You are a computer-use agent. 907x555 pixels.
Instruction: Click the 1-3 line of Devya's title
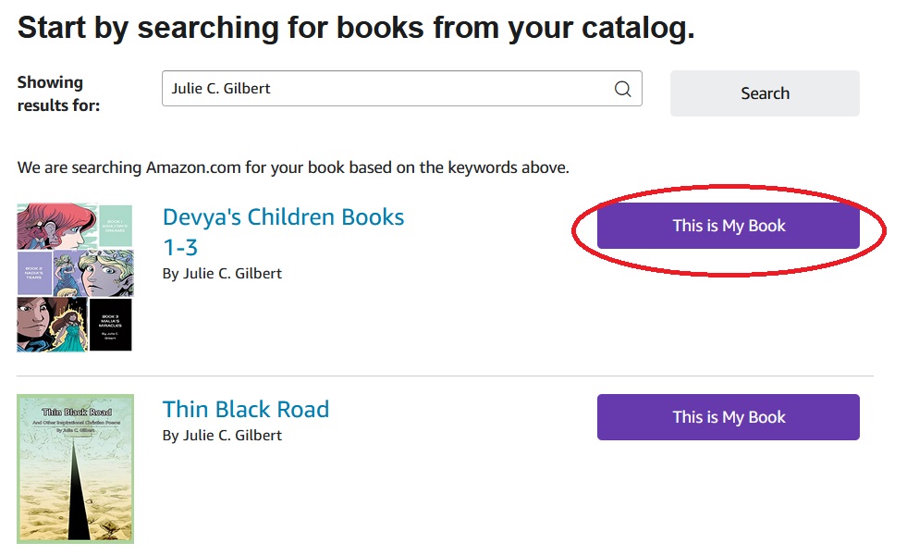click(180, 248)
